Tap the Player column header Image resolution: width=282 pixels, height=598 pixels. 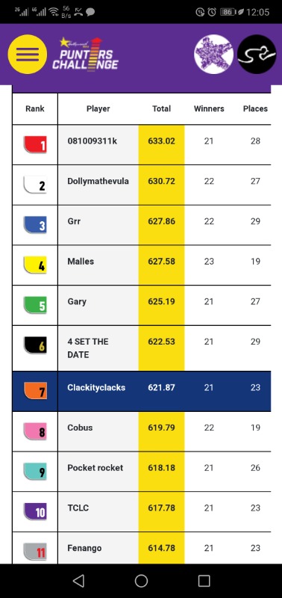pyautogui.click(x=98, y=108)
